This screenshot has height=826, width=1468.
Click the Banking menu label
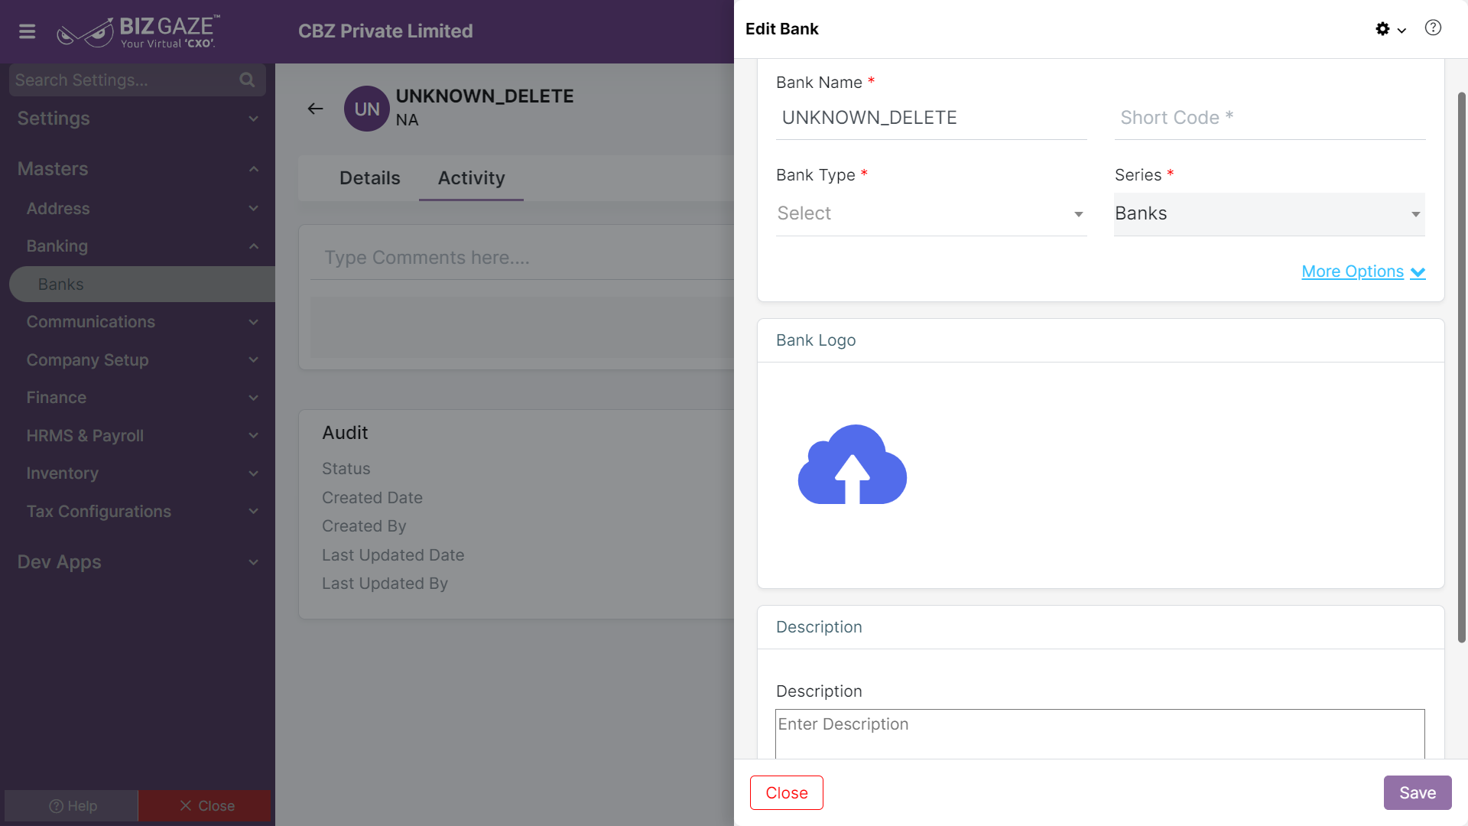pos(57,246)
